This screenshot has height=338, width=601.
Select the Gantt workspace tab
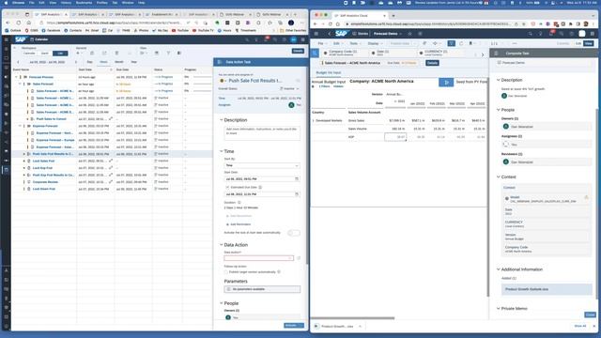pos(45,54)
